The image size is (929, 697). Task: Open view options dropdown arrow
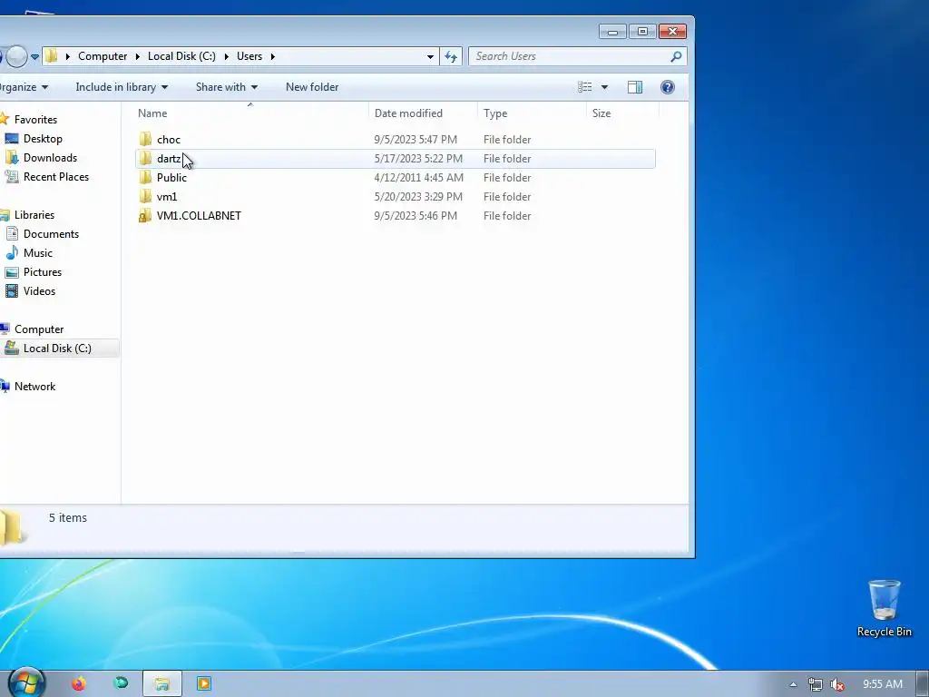604,87
